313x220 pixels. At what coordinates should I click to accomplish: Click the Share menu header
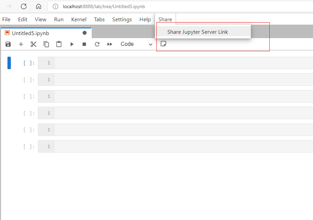[x=165, y=20]
